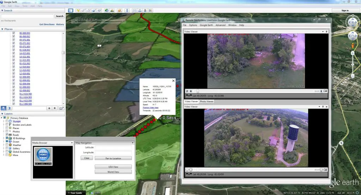Click the forward arrow beside Lat 40.26355
This screenshot has width=361, height=195.
click(x=191, y=96)
